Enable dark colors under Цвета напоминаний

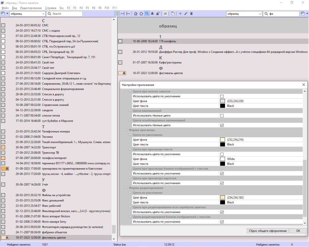click(222, 115)
